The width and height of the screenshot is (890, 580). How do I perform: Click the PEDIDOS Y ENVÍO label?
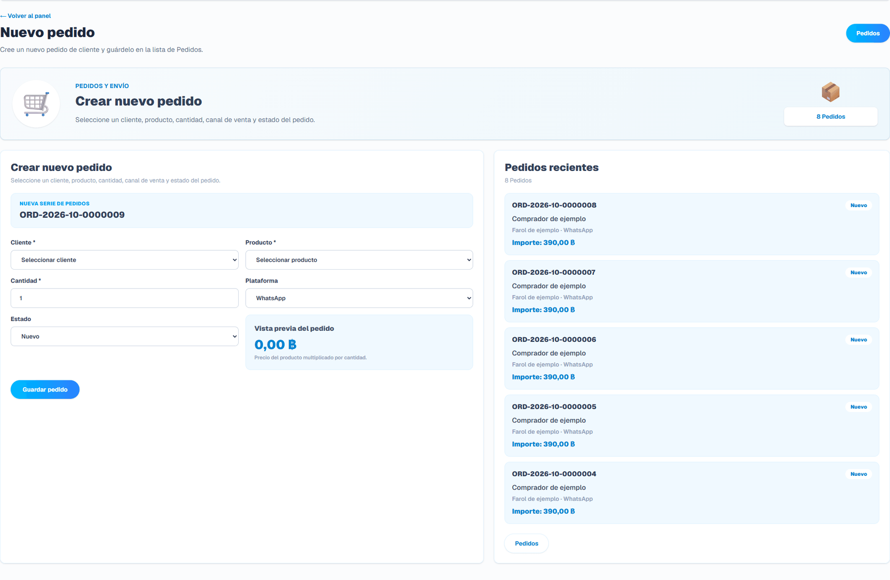coord(102,86)
